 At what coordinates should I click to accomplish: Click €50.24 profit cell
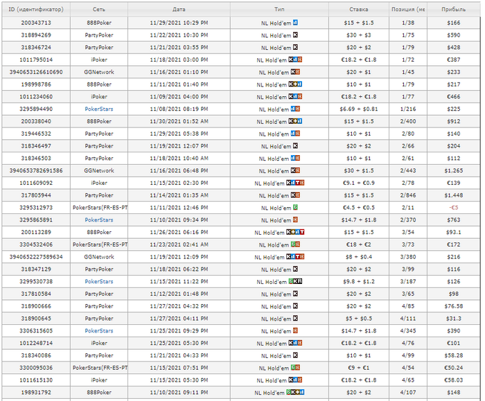tap(453, 368)
